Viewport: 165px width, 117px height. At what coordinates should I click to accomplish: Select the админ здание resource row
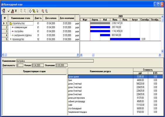click(115, 77)
